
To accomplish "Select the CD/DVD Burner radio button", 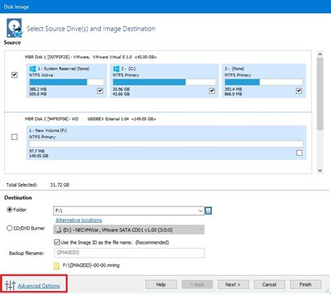I will (10, 228).
